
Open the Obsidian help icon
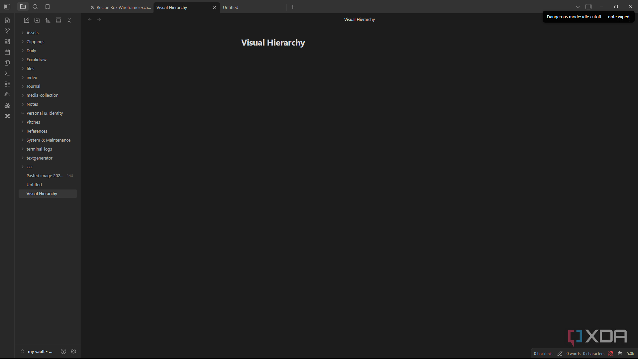[63, 351]
